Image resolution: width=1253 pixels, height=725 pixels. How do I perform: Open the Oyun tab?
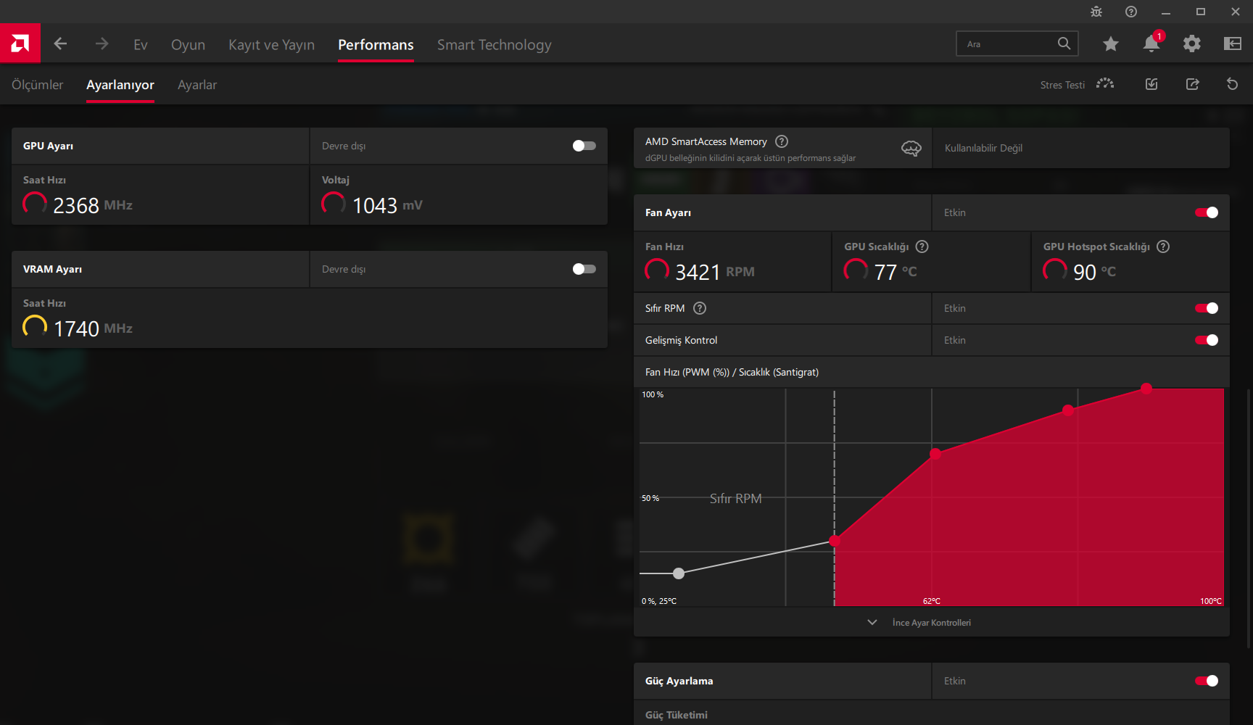click(x=188, y=44)
